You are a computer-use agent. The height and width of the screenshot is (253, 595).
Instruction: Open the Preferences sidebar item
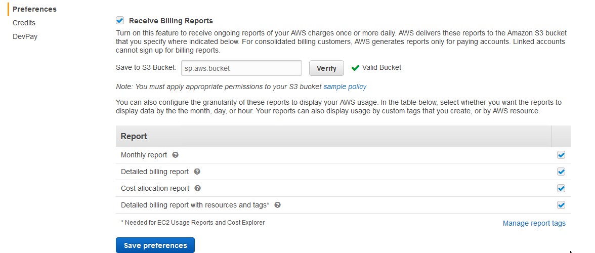click(34, 9)
